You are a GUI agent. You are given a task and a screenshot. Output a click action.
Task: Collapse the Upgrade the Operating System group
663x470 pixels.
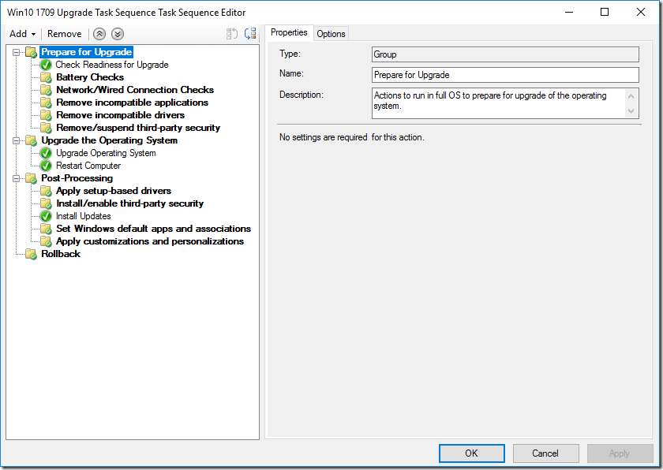coord(17,140)
